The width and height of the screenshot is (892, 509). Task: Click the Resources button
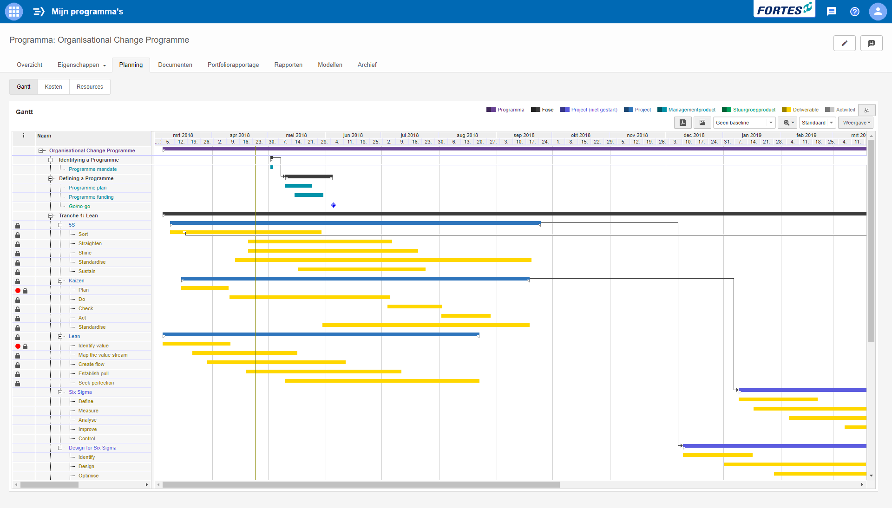point(90,87)
